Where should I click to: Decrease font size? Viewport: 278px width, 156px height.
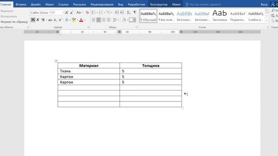71,13
